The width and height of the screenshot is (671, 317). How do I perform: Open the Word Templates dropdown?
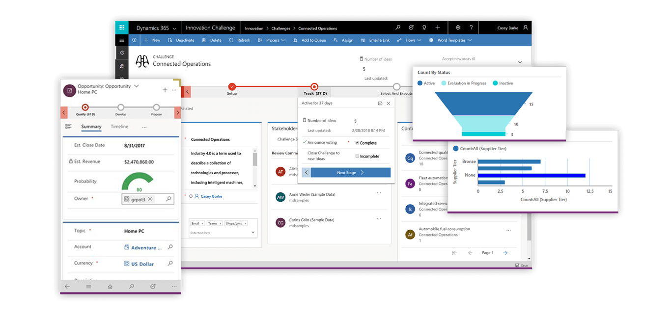pyautogui.click(x=470, y=40)
